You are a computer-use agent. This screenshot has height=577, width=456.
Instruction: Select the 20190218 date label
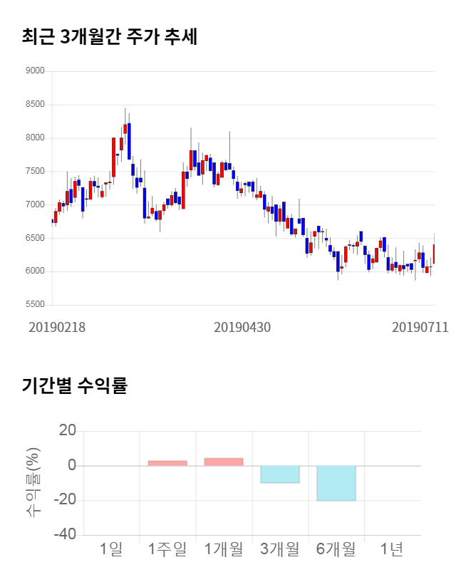coord(57,328)
